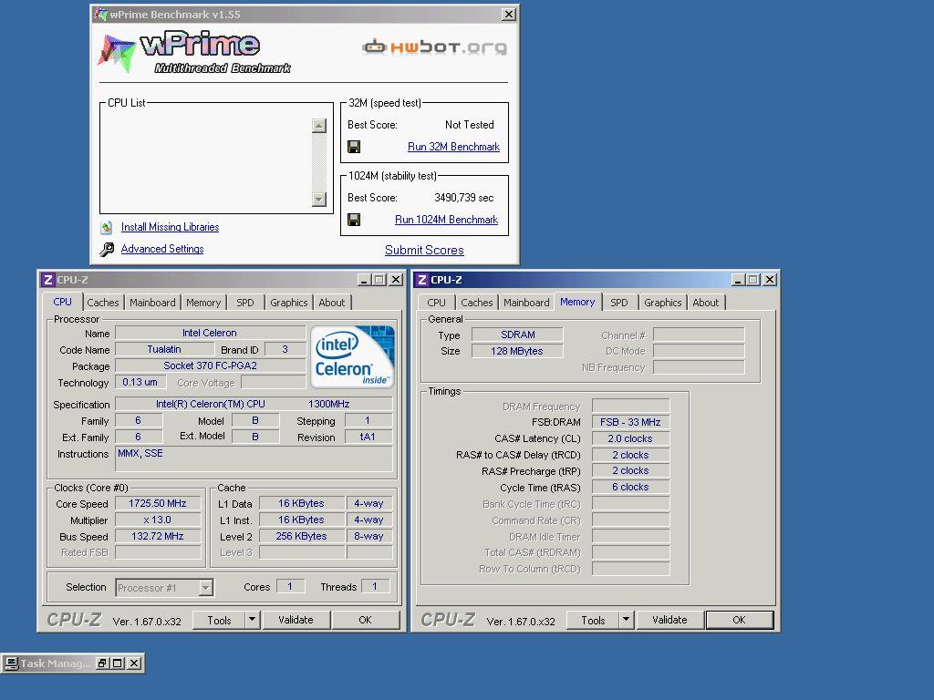Click the Tualatin code name field
This screenshot has height=700, width=934.
click(x=164, y=349)
